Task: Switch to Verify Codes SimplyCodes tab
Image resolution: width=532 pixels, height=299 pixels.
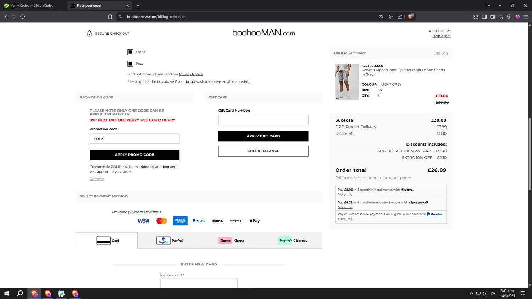Action: 33,5
